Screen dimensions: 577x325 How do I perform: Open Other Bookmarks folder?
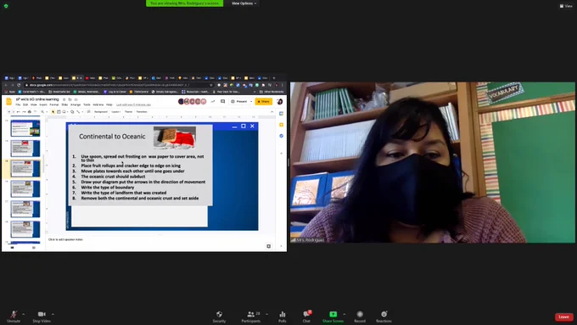click(x=272, y=92)
